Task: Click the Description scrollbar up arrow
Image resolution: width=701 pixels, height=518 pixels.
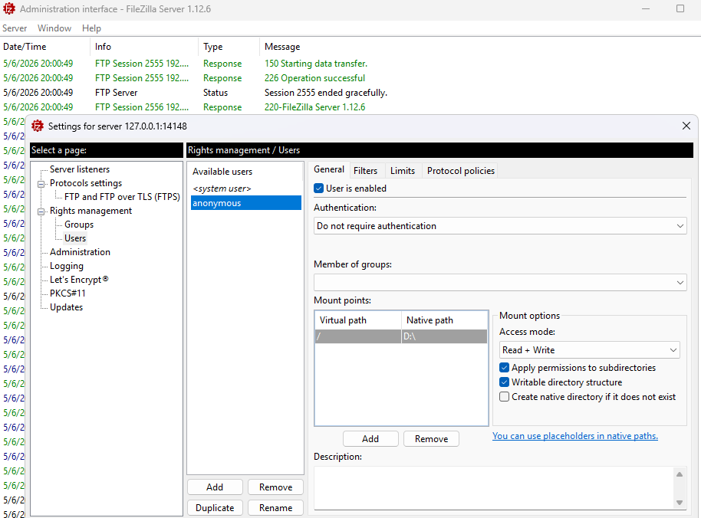Action: tap(680, 474)
